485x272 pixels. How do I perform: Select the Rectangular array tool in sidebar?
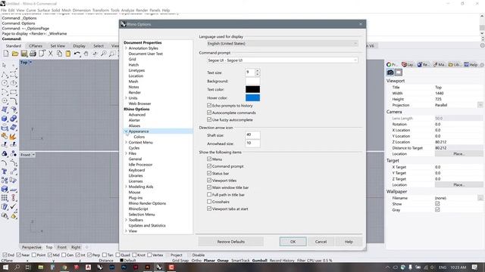tap(5, 198)
